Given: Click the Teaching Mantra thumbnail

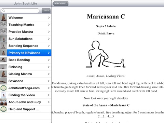Looking at the screenshot, I should pos(3,25).
